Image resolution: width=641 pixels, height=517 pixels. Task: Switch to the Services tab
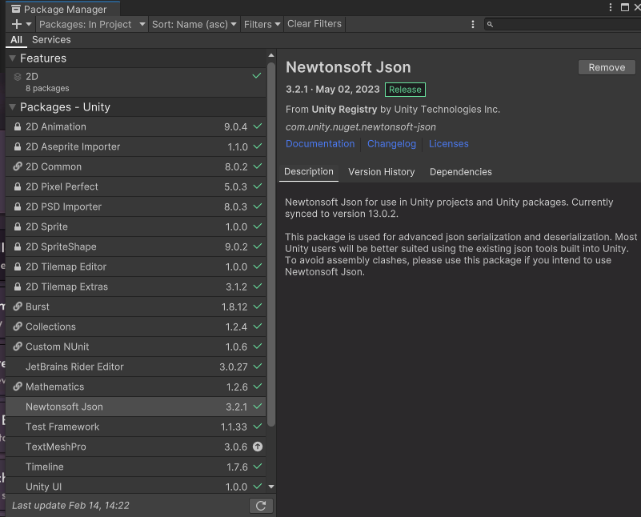click(x=51, y=40)
